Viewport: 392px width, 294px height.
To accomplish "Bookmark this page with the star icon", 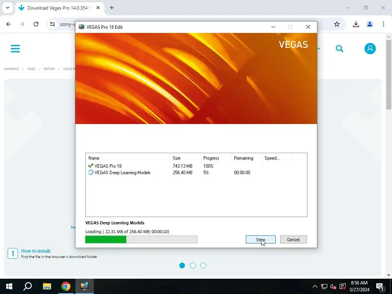I will (x=337, y=24).
